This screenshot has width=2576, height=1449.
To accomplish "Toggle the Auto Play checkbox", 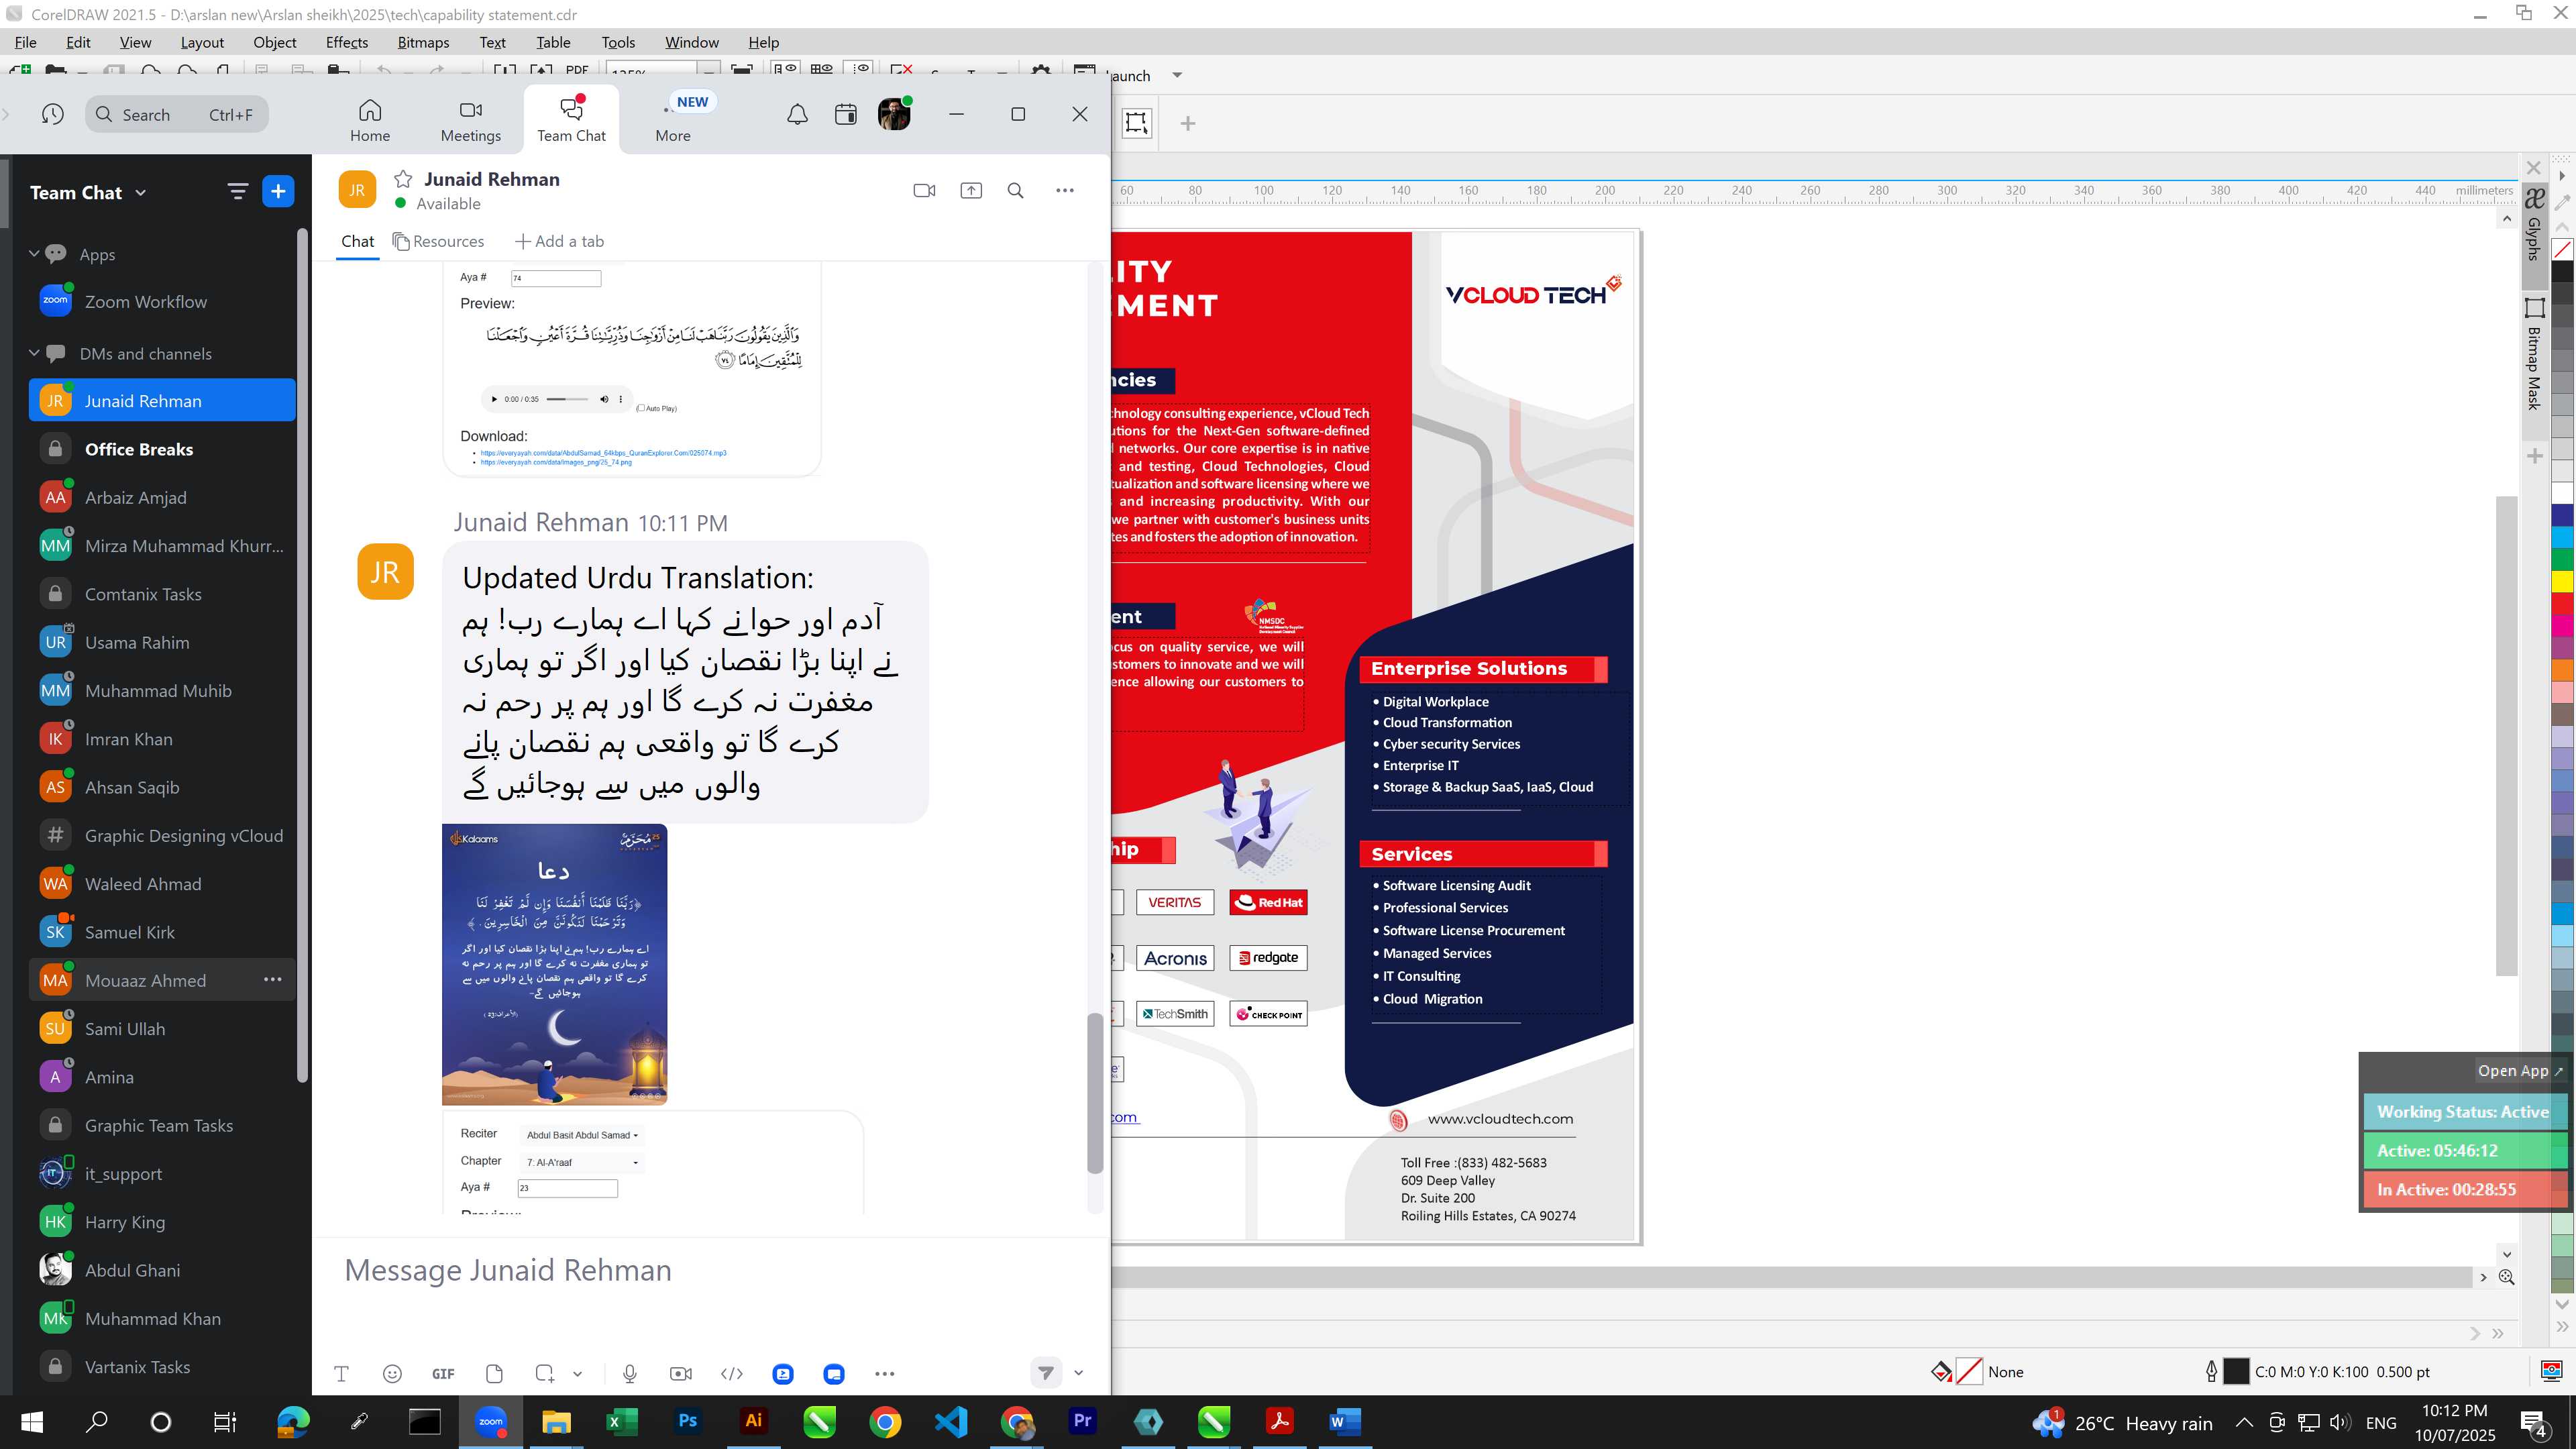I will [641, 408].
